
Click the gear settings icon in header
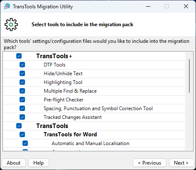11,25
